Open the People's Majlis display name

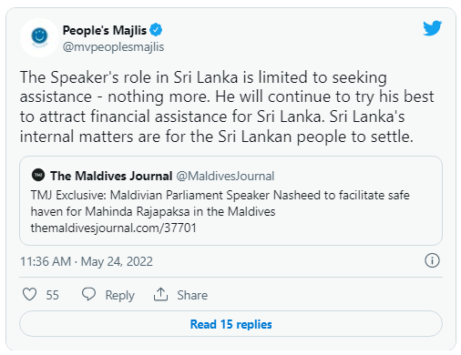(105, 30)
